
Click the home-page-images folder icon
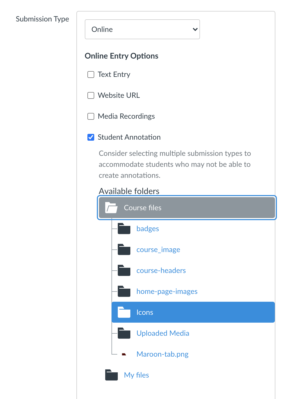124,291
